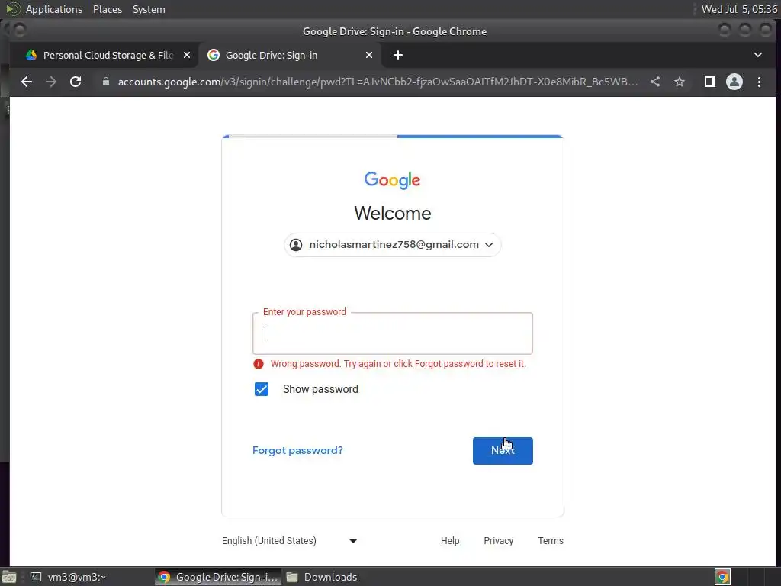Open the Chrome profile avatar

(734, 82)
